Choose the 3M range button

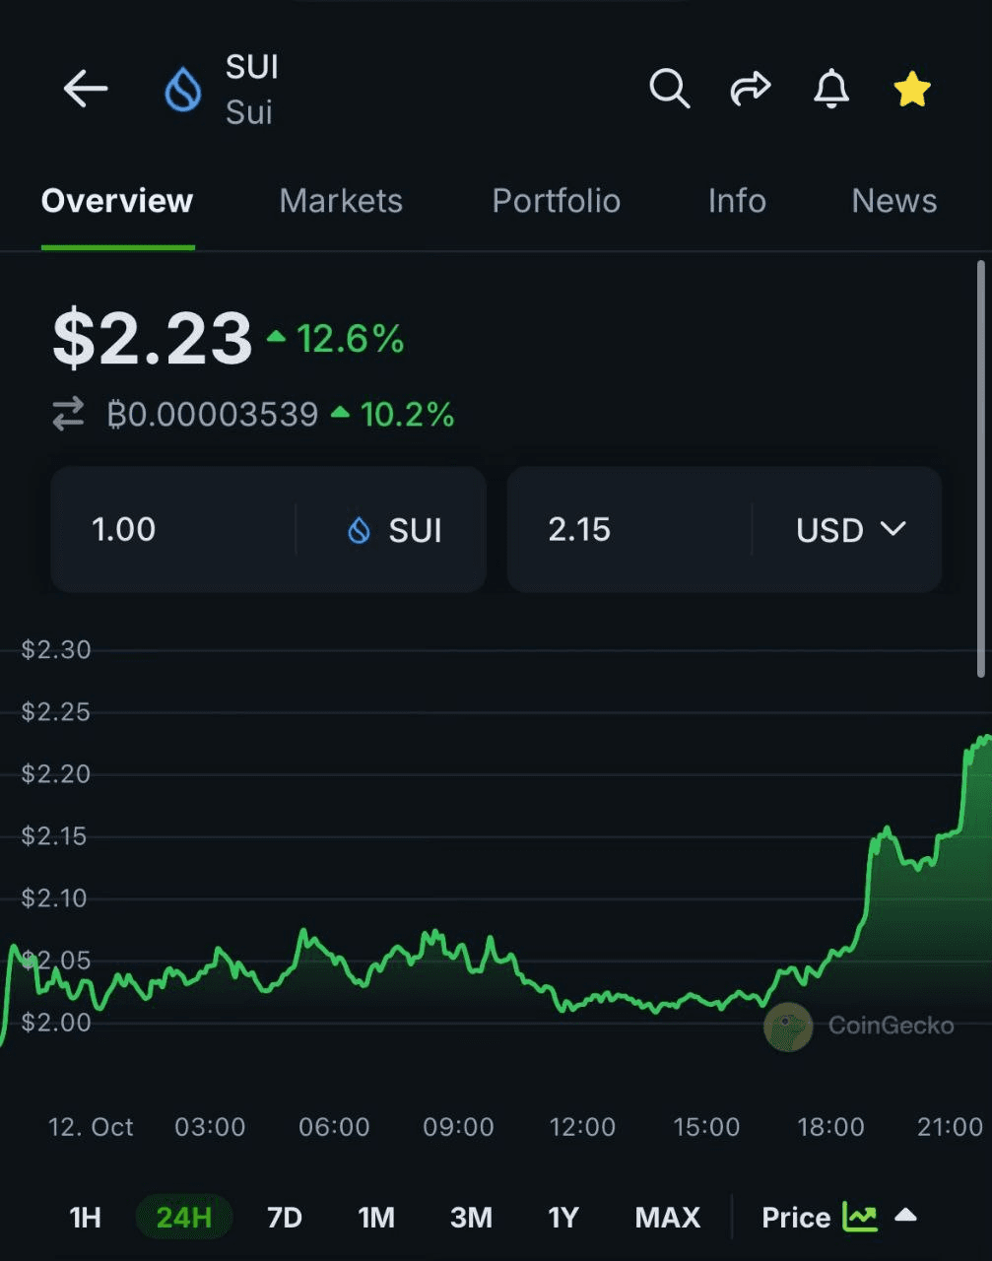(x=471, y=1218)
